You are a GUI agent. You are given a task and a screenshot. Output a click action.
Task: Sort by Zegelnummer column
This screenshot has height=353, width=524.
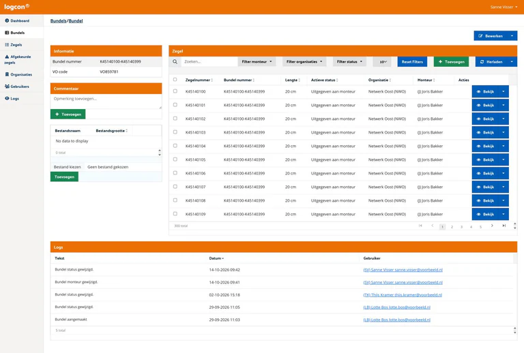[199, 80]
